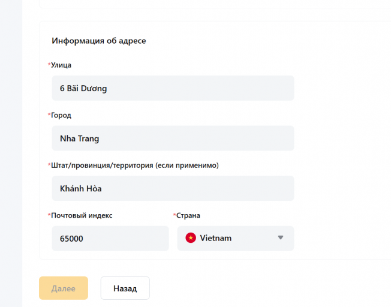Click the red asterisk beside Город
Image resolution: width=391 pixels, height=307 pixels.
pyautogui.click(x=49, y=115)
